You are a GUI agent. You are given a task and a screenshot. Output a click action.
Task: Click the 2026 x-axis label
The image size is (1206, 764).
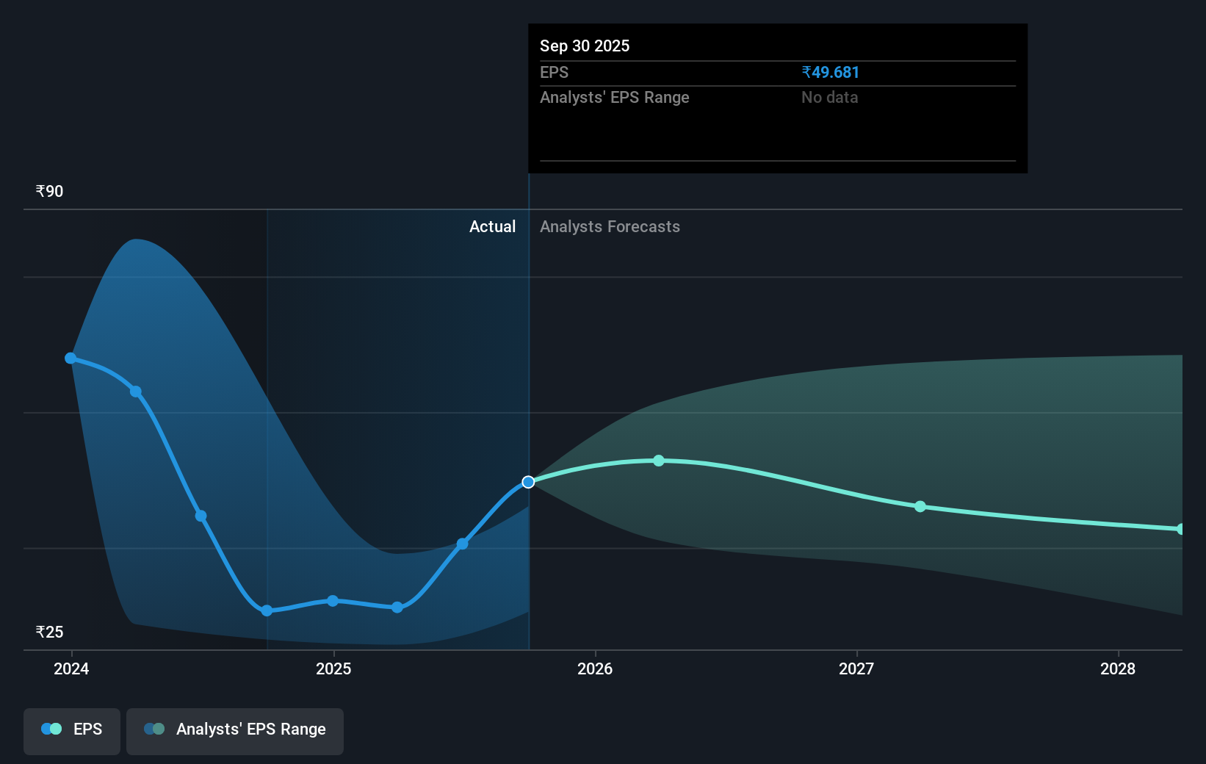(595, 668)
